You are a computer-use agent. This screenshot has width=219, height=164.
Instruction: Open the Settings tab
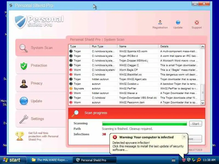coord(41,119)
